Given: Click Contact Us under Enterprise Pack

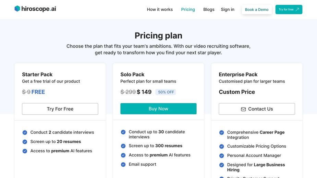Looking at the screenshot, I should tap(257, 109).
